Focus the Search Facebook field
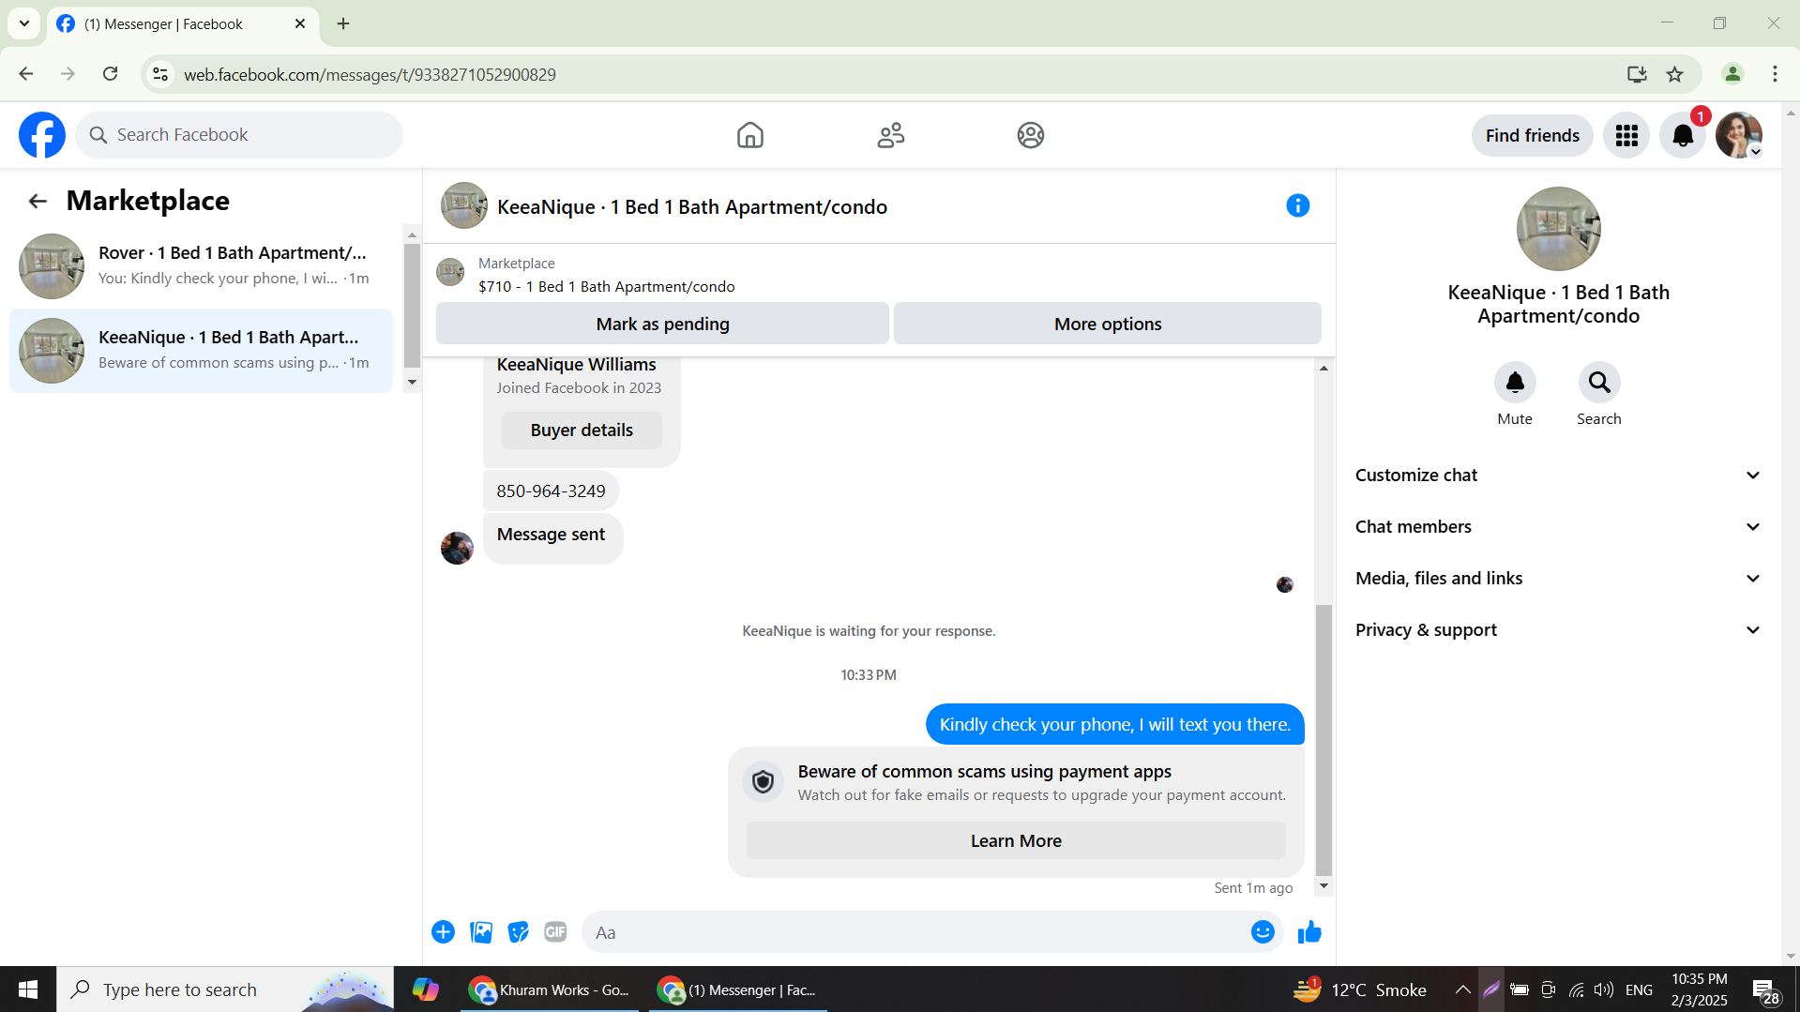The height and width of the screenshot is (1012, 1800). pos(239,135)
